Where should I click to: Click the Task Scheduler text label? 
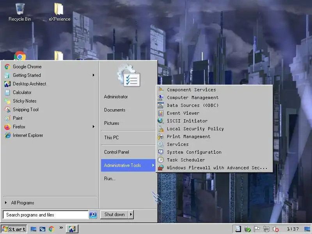tap(186, 160)
